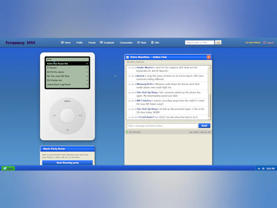The height and width of the screenshot is (208, 277).
Task: Click the shoutbox chat scrollbar
Action: (x=209, y=93)
